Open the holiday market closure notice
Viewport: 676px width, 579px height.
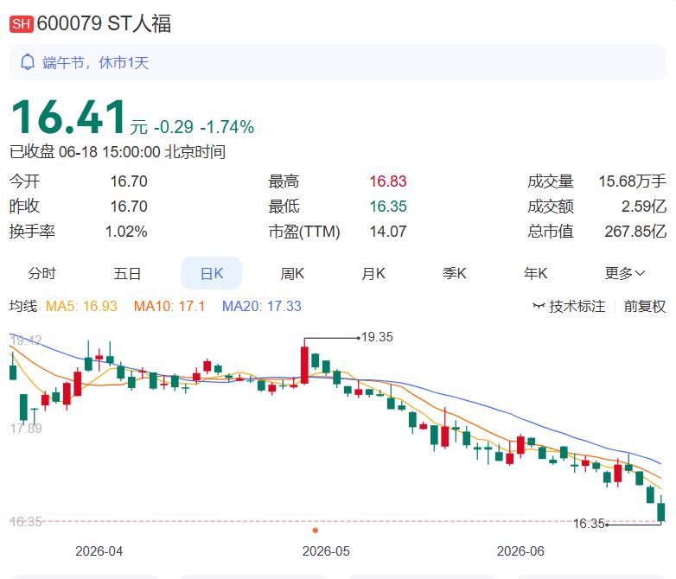338,62
